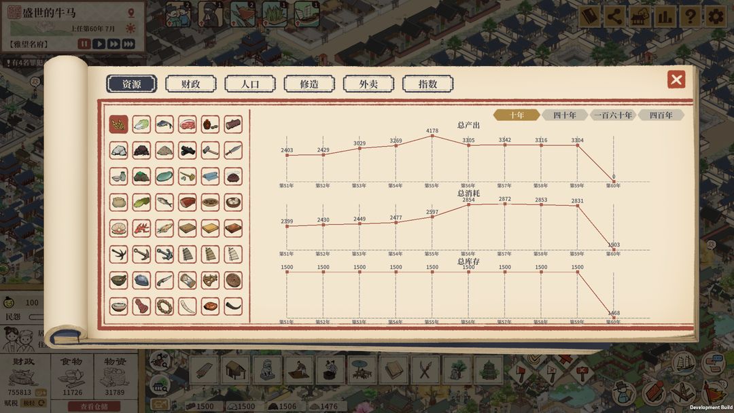Pause the game with the red pause button
The image size is (734, 413).
point(84,44)
